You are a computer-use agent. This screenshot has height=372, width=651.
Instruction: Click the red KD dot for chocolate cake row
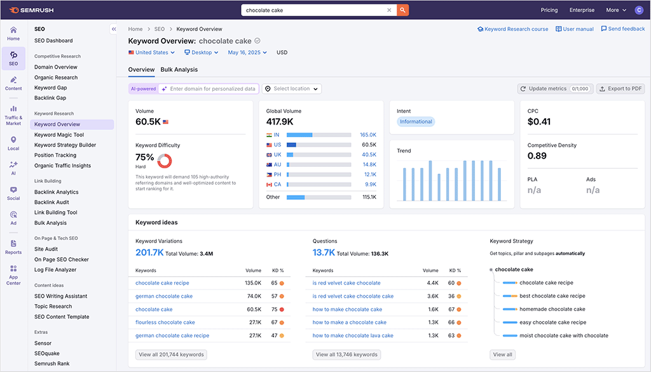[x=282, y=309]
